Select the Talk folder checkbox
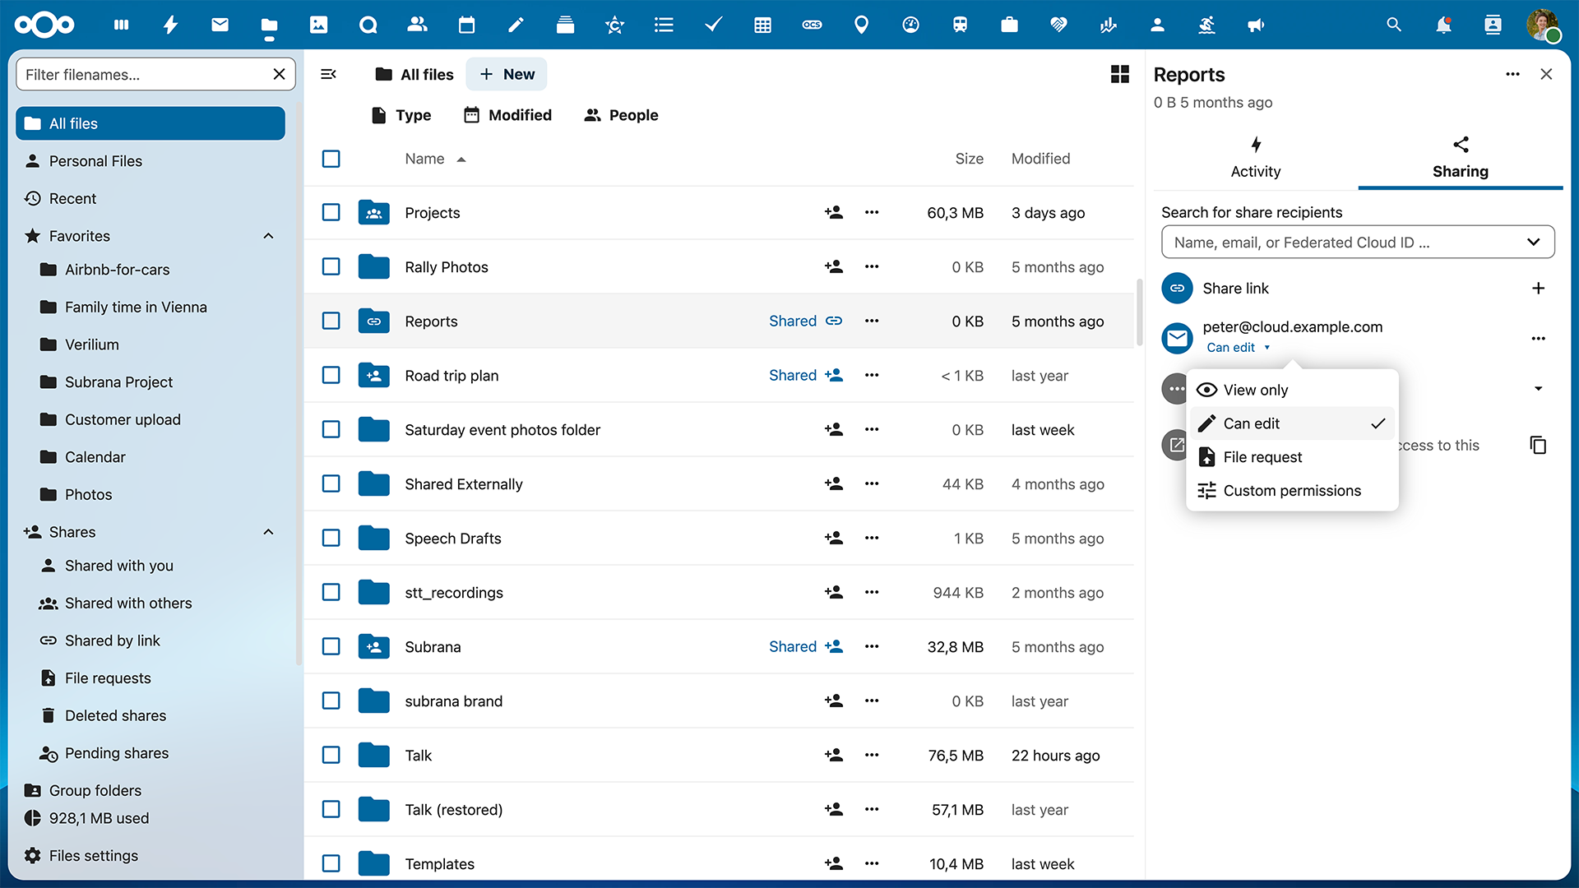The image size is (1579, 888). point(331,755)
